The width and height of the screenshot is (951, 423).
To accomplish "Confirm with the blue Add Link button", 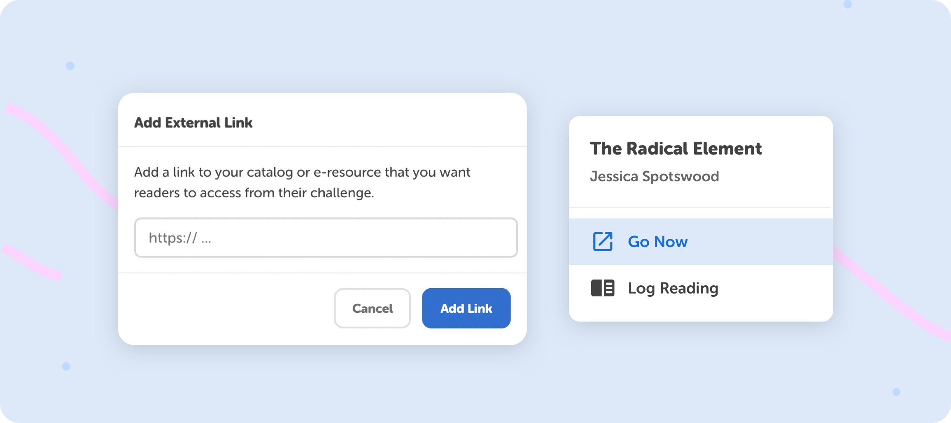I will (466, 308).
